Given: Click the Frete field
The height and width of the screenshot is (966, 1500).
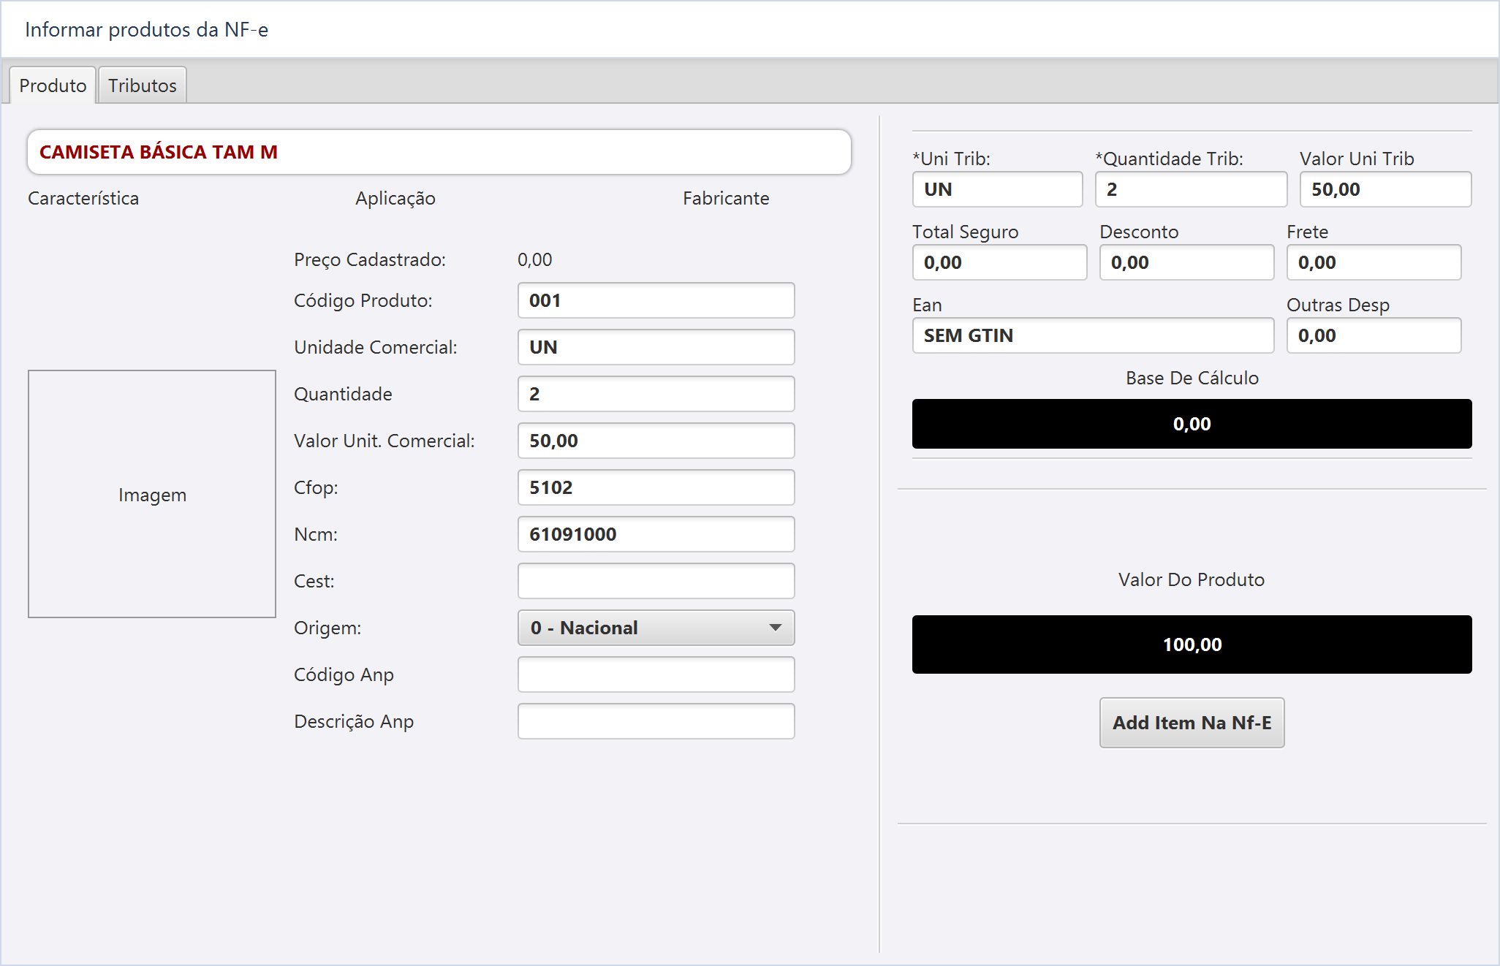Looking at the screenshot, I should pos(1374,262).
